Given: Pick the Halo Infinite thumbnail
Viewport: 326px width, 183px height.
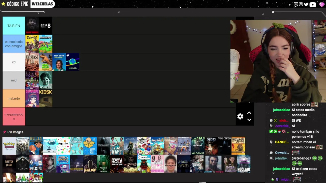Looking at the screenshot, I should tap(130, 146).
